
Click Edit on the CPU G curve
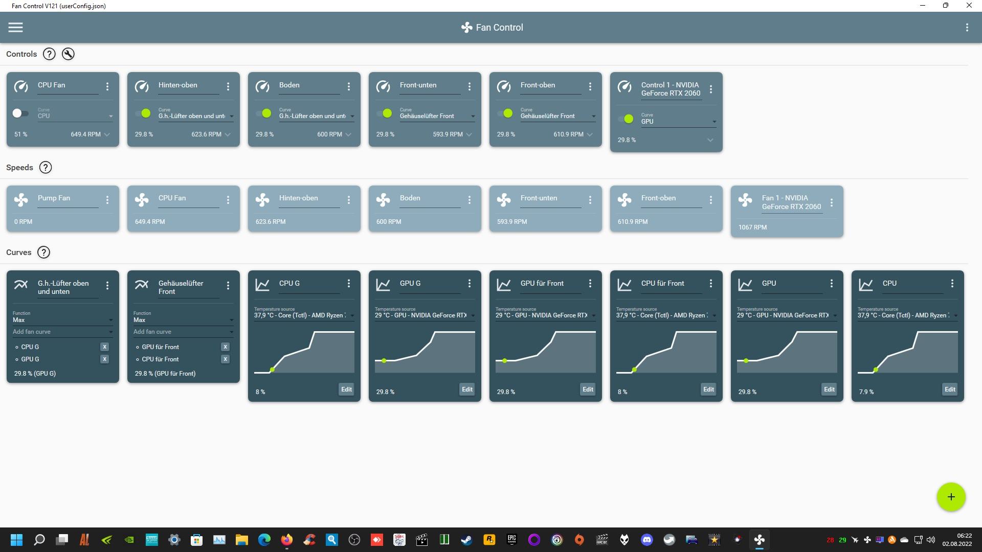[x=346, y=389]
